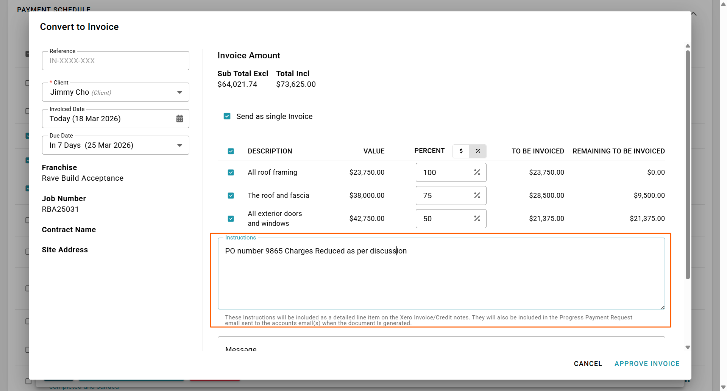Uncheck the All roof framing line
This screenshot has width=727, height=391.
click(x=231, y=172)
